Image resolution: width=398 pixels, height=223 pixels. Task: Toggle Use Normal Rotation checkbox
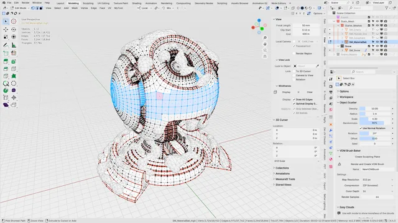point(361,128)
